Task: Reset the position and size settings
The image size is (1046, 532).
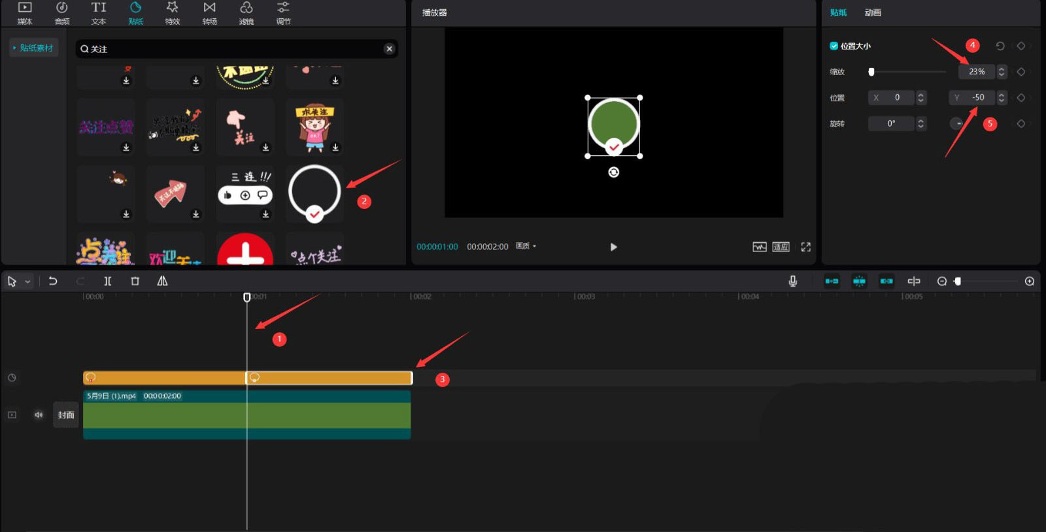Action: pos(1000,46)
